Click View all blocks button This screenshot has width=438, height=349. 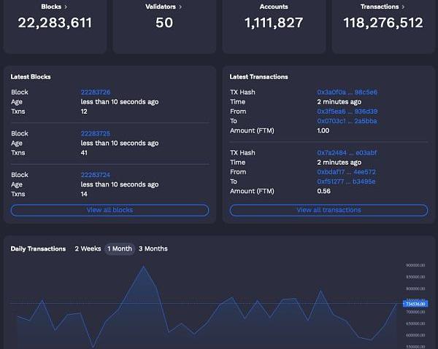coord(109,210)
